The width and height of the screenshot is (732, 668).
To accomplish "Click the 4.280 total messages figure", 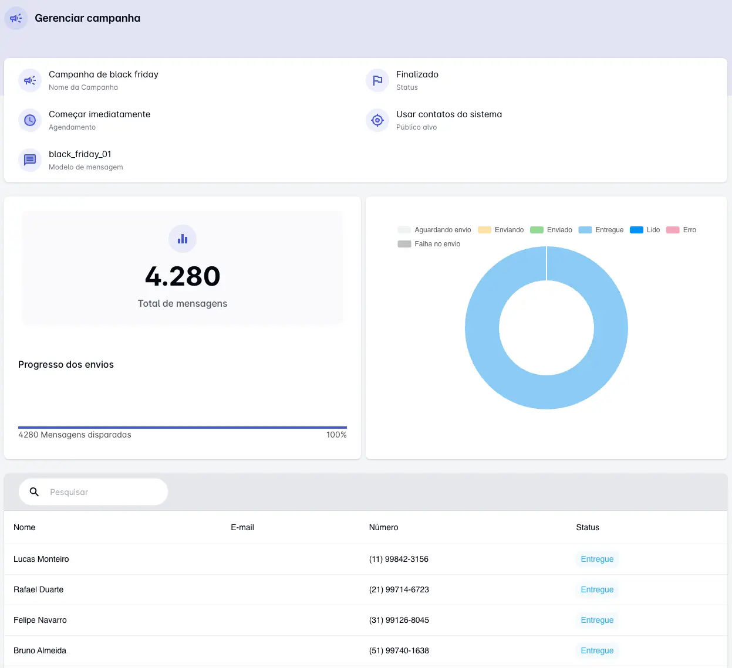I will 183,276.
